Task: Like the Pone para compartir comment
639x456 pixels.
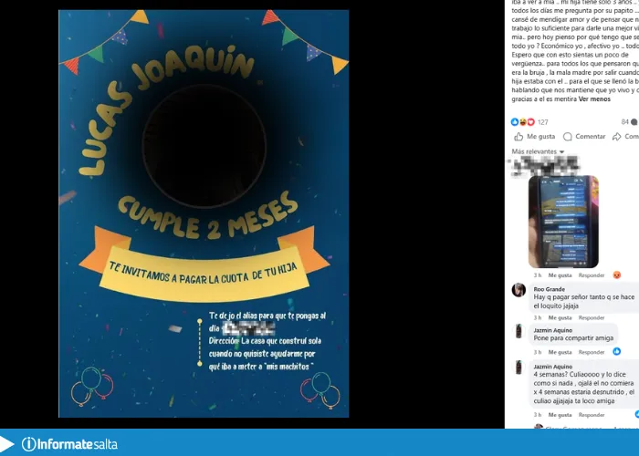Action: pos(560,352)
